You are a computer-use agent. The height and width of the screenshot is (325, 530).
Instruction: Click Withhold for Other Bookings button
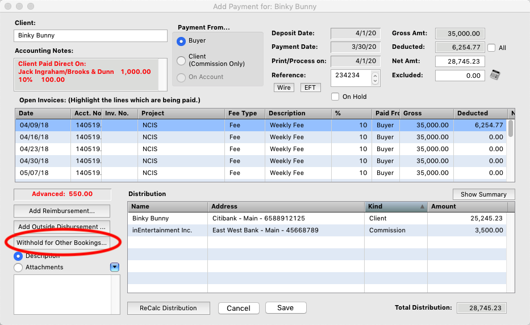point(62,243)
